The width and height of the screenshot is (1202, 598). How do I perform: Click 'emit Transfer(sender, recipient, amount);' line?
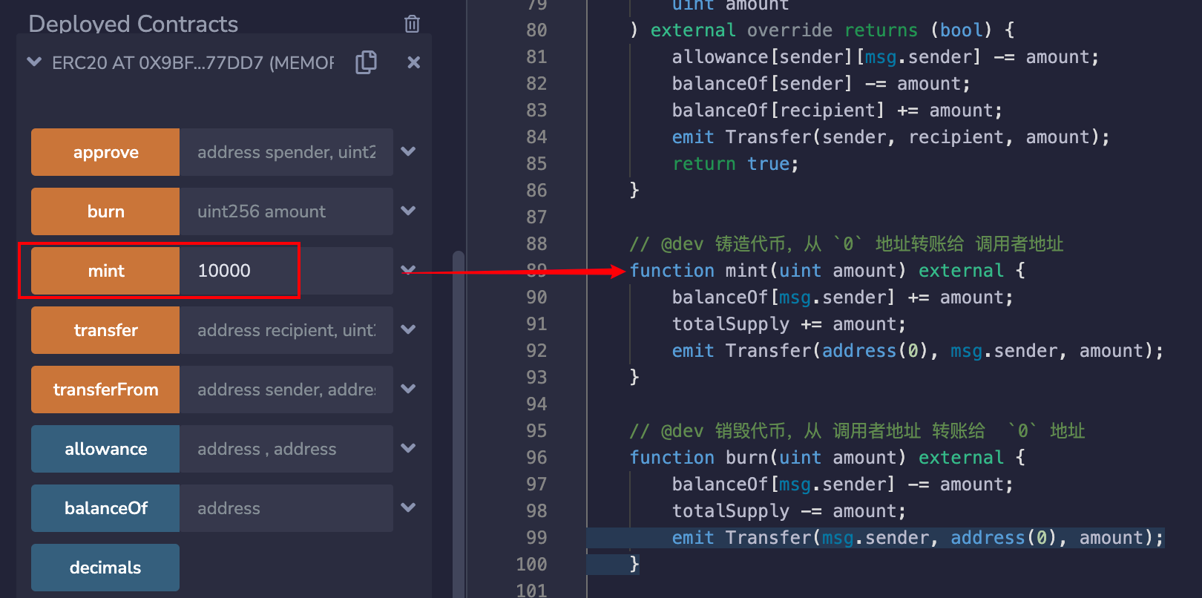[890, 137]
